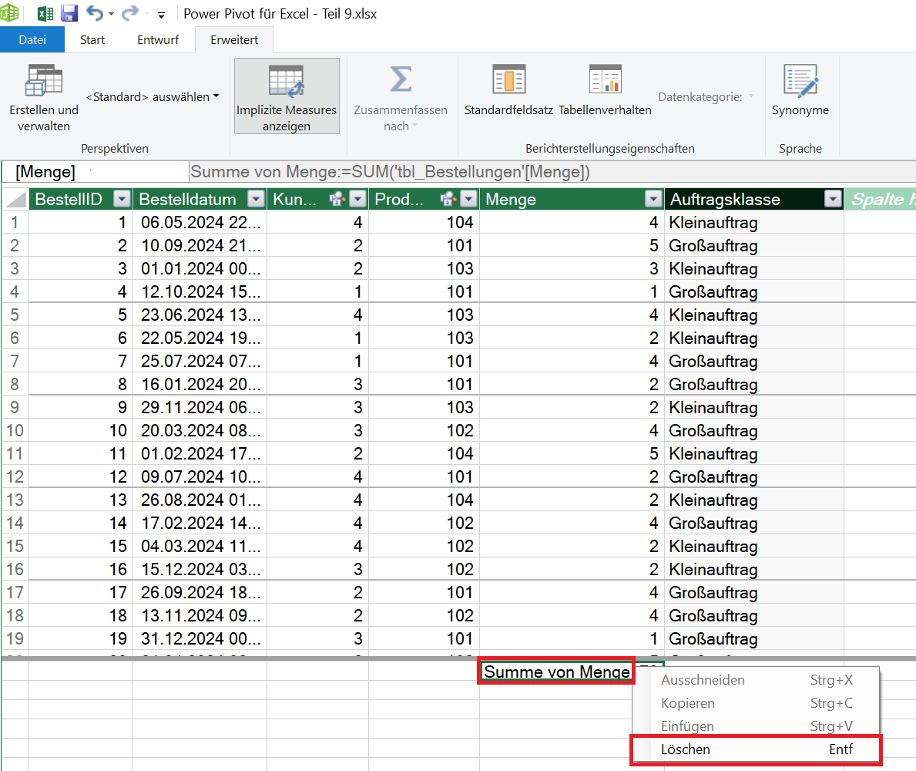Click Kleinauftrag in the row dated 06.05.2024
The width and height of the screenshot is (916, 771).
(x=713, y=222)
